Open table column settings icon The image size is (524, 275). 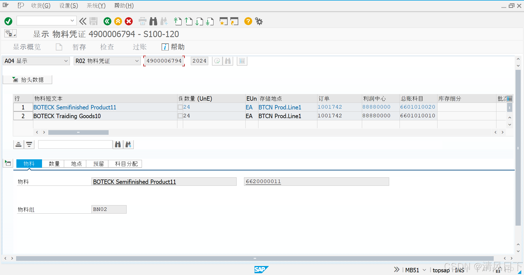click(x=510, y=98)
